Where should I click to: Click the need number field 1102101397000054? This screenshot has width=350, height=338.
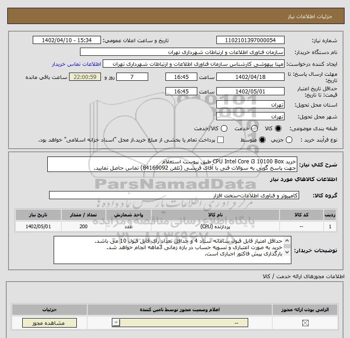(250, 40)
